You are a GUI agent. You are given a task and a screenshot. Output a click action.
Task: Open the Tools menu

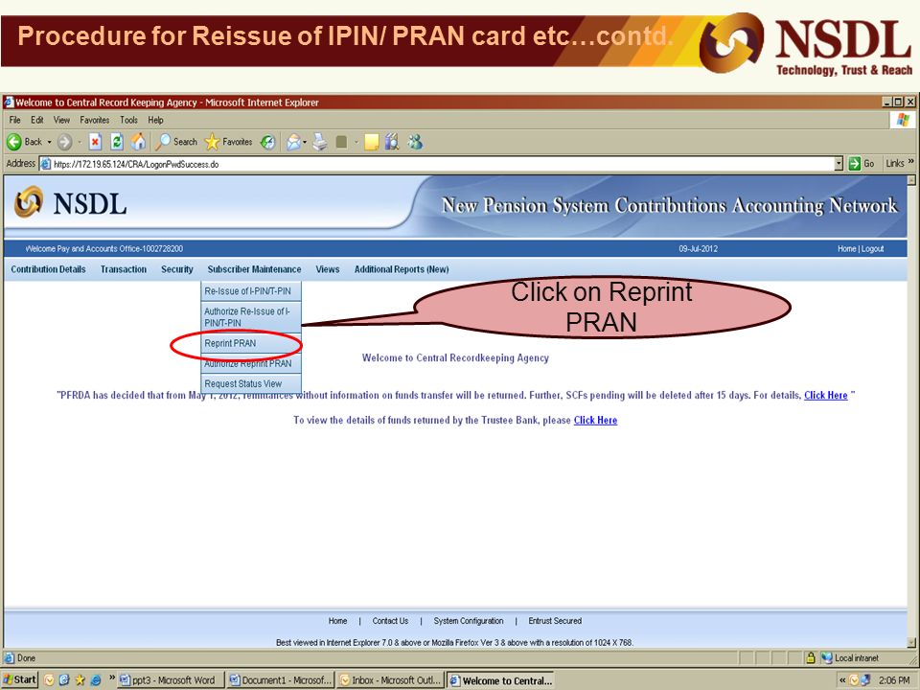pyautogui.click(x=128, y=121)
